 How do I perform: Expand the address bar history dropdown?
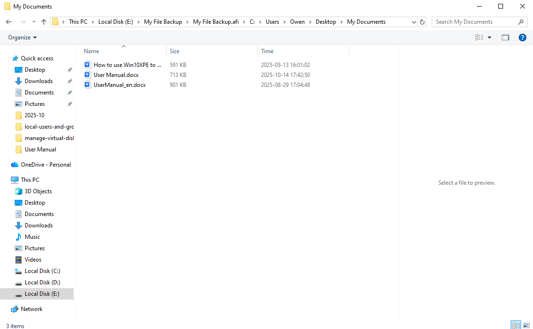click(x=413, y=22)
